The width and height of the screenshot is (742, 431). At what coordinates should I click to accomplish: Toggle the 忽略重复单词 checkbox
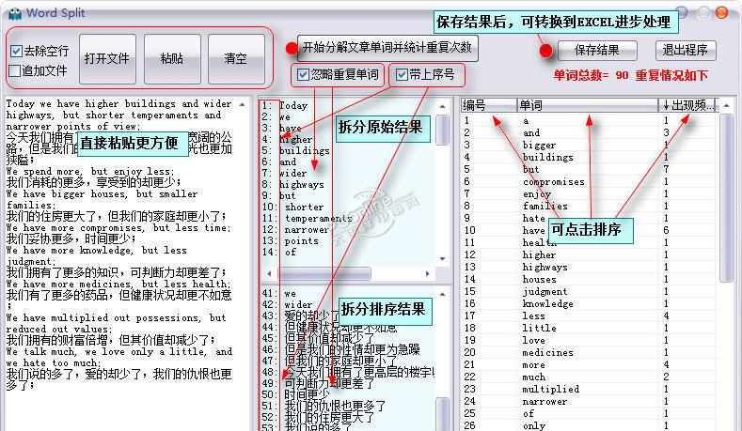[x=303, y=75]
